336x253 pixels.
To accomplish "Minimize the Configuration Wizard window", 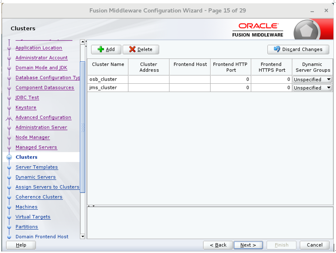I will (312, 11).
